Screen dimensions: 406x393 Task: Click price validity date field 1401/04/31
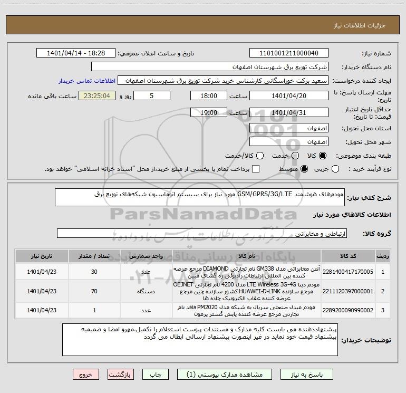289,112
